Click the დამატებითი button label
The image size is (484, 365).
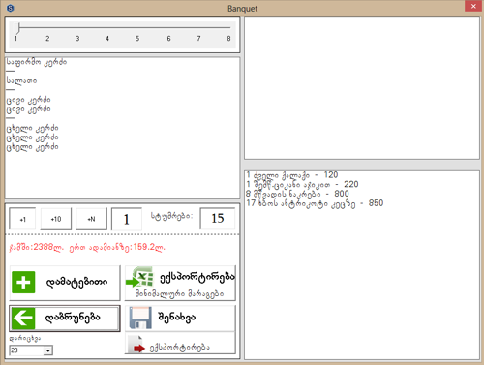coord(77,283)
